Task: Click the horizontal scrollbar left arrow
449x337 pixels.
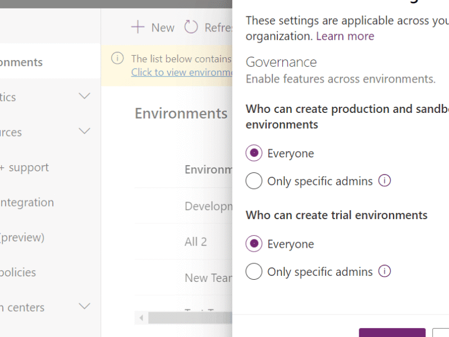Action: [x=141, y=318]
